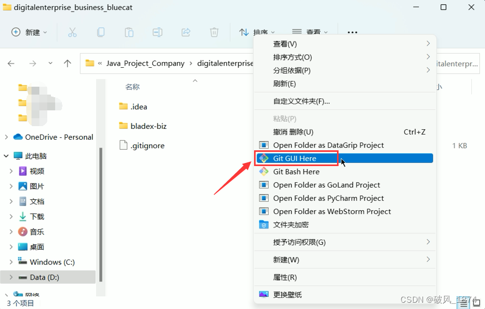This screenshot has width=485, height=309.
Task: Open the 新建 dropdown in toolbar
Action: point(29,32)
